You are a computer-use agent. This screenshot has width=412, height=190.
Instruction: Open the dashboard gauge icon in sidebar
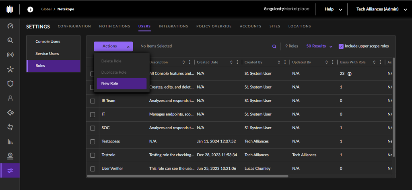[x=10, y=26]
